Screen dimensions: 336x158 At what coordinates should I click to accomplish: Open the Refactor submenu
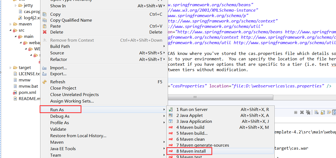click(104, 60)
